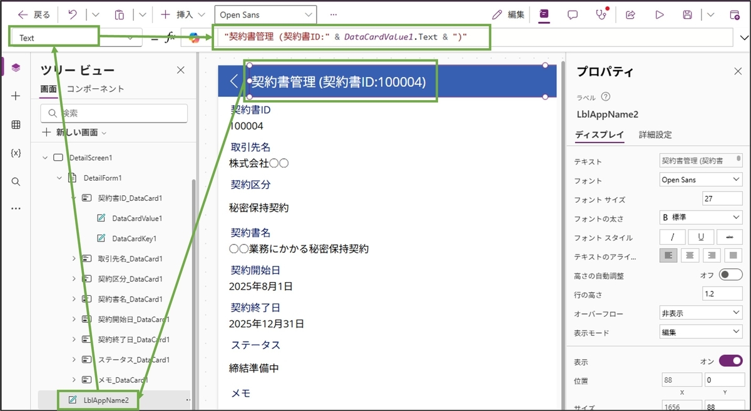The image size is (751, 411).
Task: Click the fx formula icon
Action: (170, 38)
